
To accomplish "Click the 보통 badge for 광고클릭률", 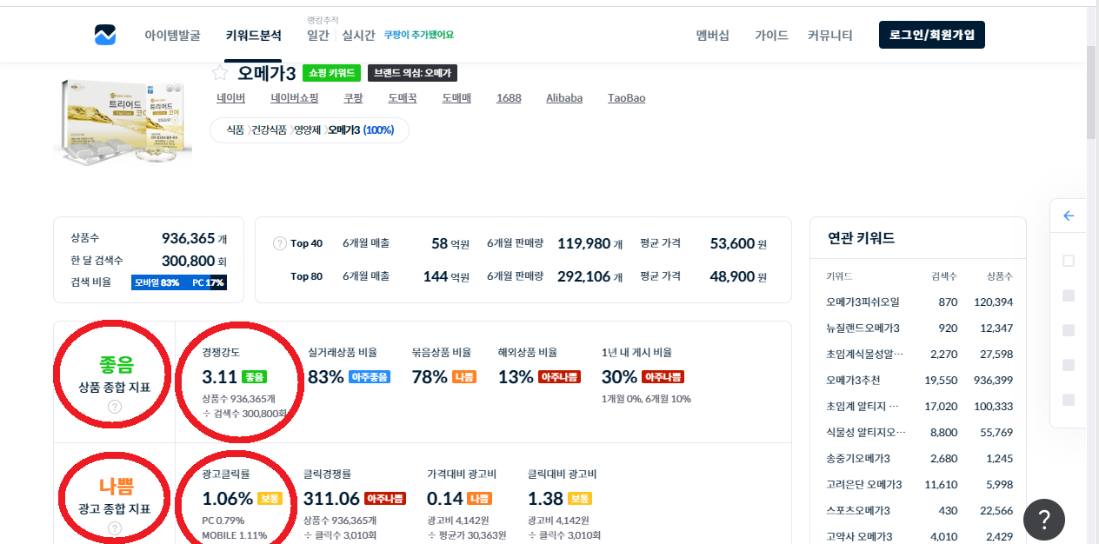I will 270,499.
